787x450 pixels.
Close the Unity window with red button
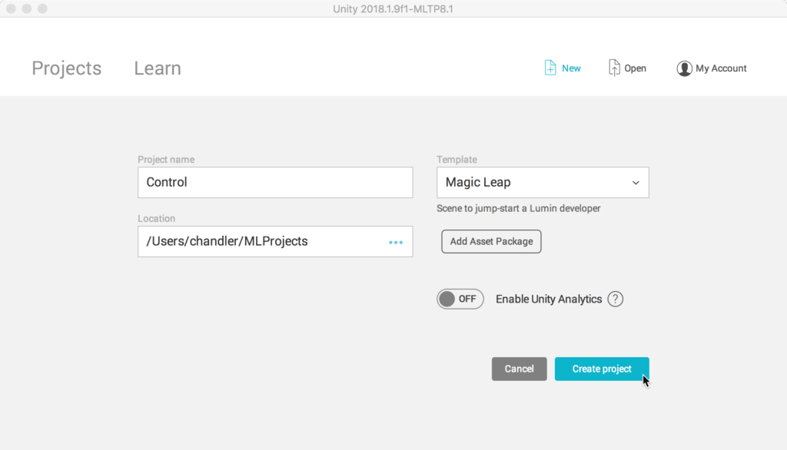click(x=11, y=8)
